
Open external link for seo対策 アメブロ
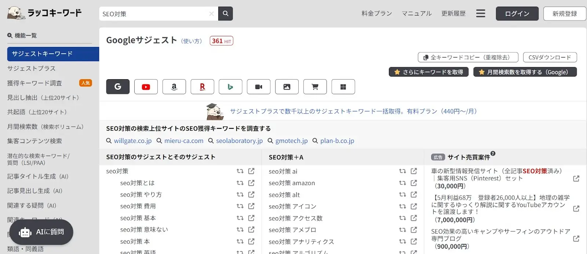[x=414, y=229]
